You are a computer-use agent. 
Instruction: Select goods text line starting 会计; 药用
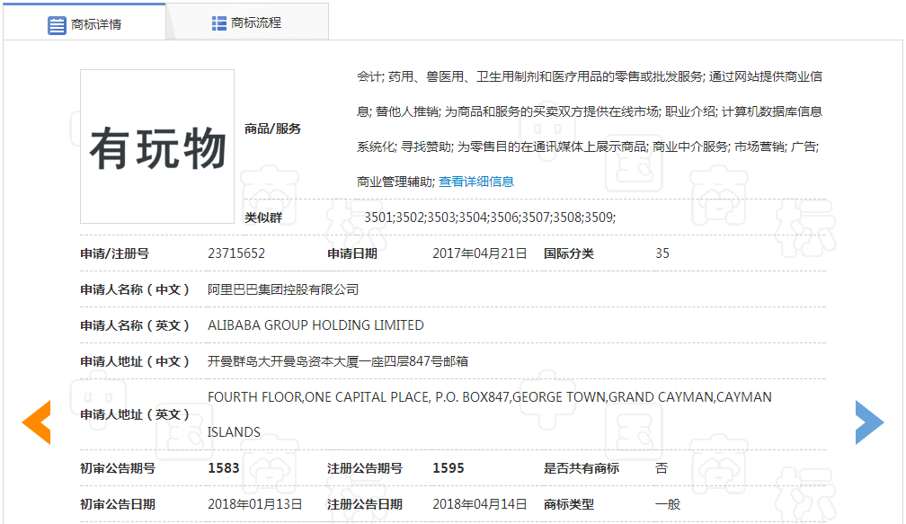[x=590, y=76]
